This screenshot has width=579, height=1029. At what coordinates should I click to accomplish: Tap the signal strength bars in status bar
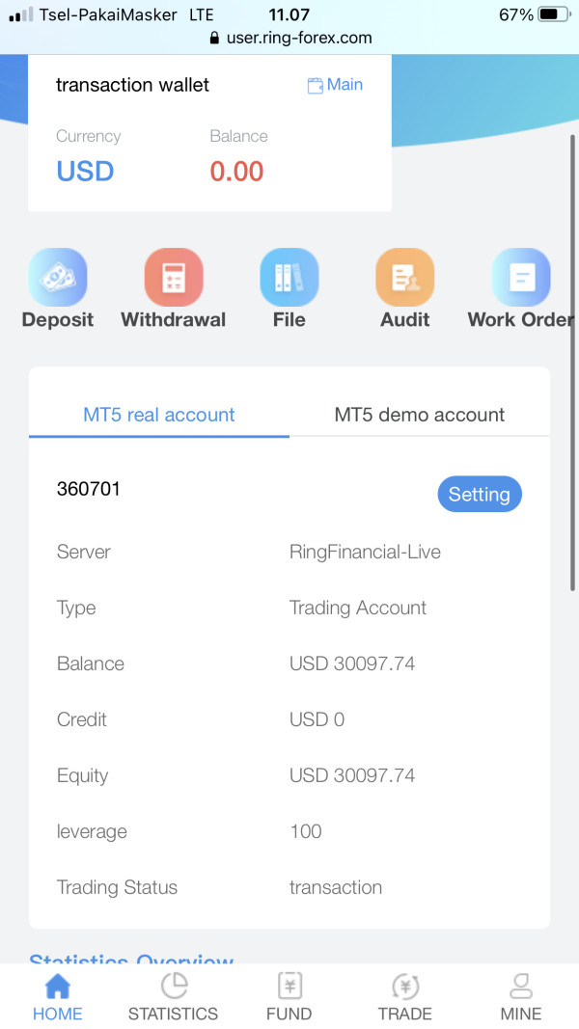coord(20,15)
